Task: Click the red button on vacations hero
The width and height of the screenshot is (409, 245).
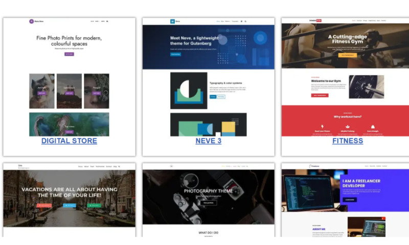Action: 45,205
